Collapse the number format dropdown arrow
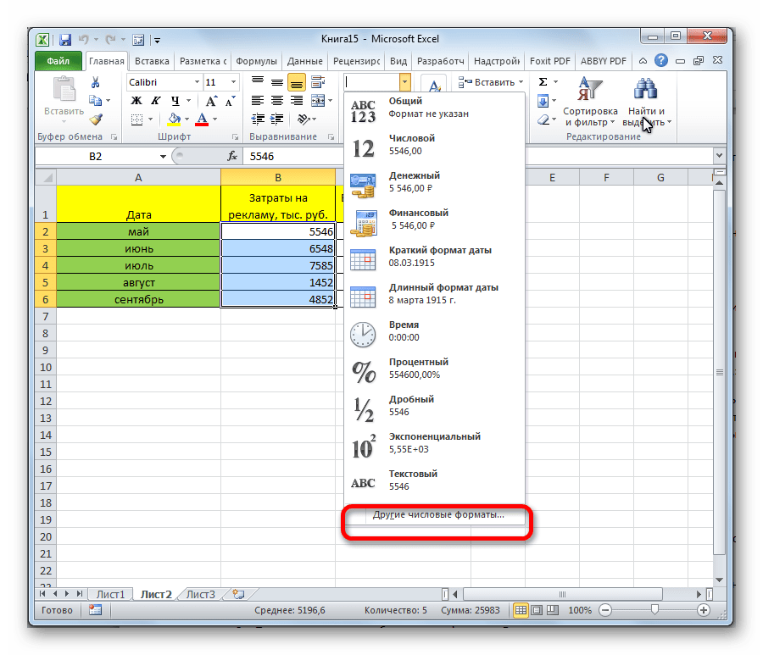The image size is (763, 655). coord(404,82)
